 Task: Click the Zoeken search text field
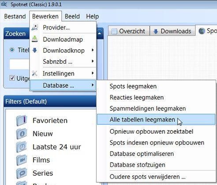(19, 64)
